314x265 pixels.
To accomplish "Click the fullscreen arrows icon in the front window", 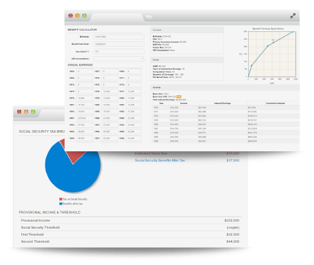I will click(293, 16).
